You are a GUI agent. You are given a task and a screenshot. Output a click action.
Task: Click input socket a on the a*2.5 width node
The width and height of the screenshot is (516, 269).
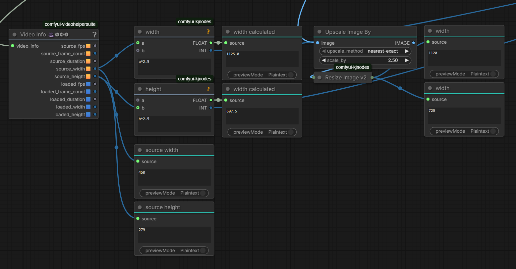pos(138,43)
